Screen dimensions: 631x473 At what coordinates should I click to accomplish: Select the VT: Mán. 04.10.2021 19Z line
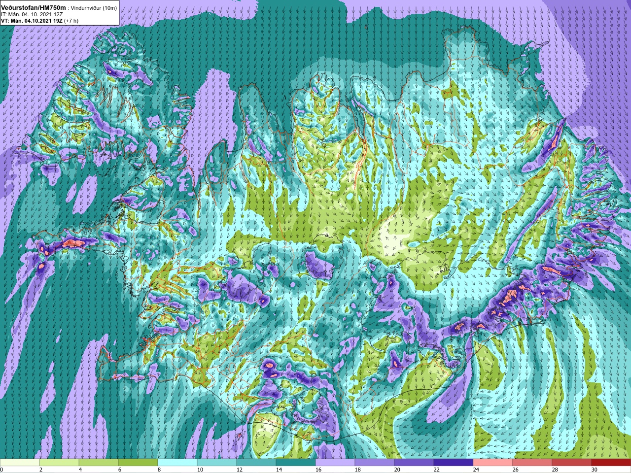click(32, 21)
